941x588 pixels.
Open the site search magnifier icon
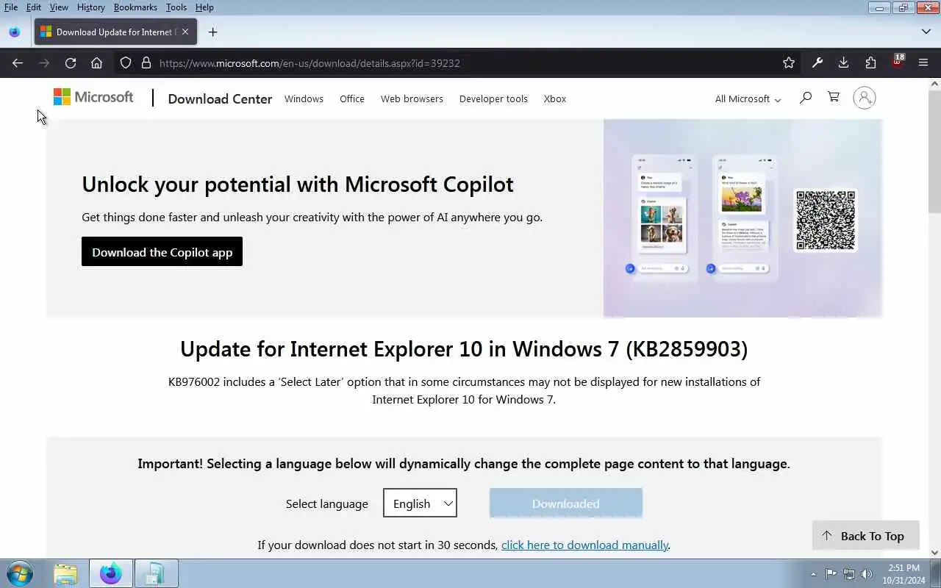806,98
